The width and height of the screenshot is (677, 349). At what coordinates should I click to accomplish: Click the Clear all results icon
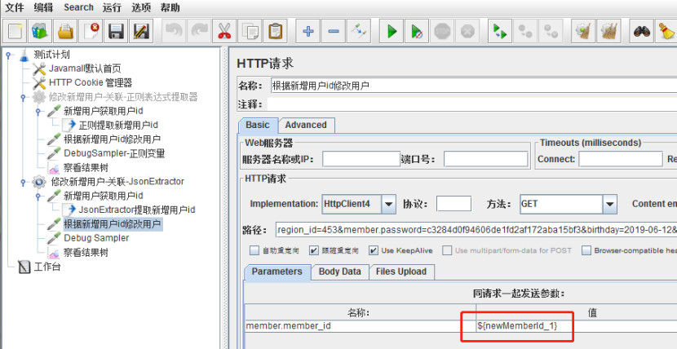608,31
